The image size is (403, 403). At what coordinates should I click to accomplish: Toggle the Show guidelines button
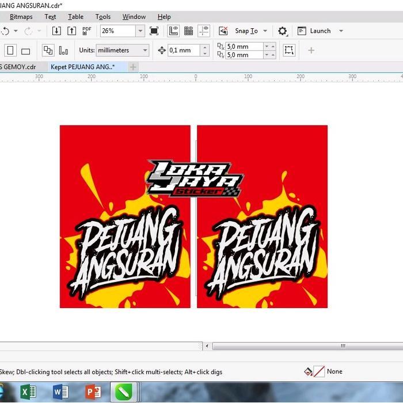coord(203,31)
